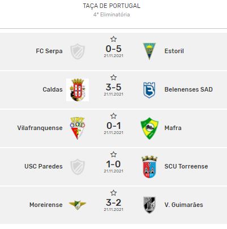This screenshot has height=229, width=227.
Task: Toggle favorite star on Vilafranquense-Mafra match
Action: click(x=113, y=116)
